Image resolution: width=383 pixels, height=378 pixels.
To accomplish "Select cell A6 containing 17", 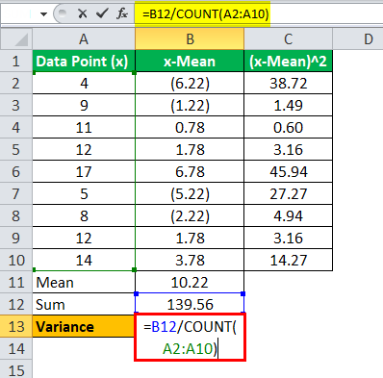I will [84, 171].
